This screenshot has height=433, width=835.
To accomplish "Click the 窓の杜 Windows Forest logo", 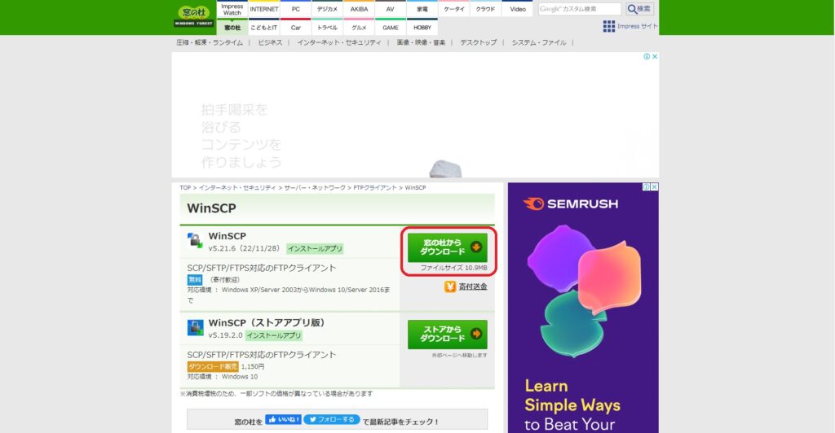I will click(194, 16).
